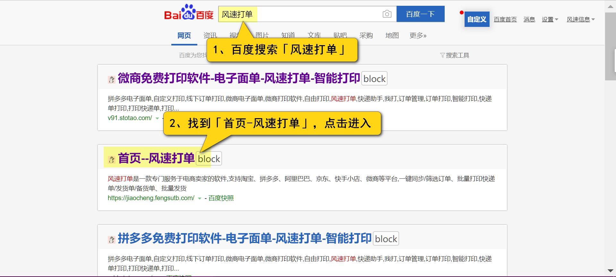This screenshot has height=277, width=616.
Task: Click the 自定义 button
Action: point(477,19)
